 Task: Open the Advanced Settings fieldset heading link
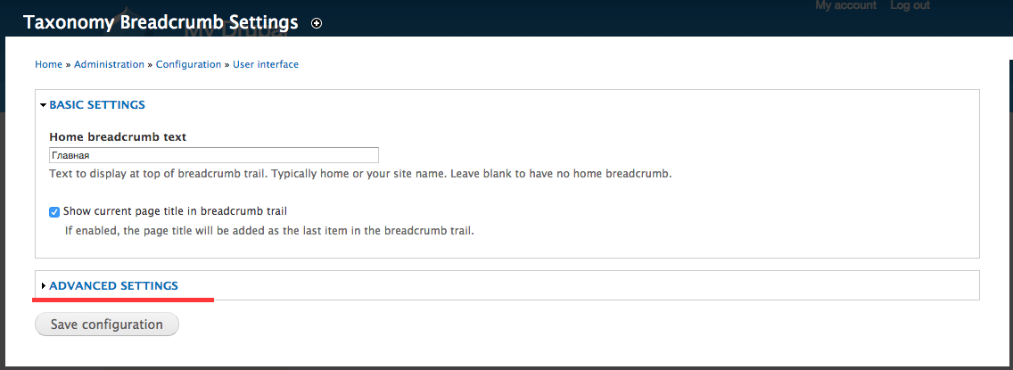pos(114,285)
